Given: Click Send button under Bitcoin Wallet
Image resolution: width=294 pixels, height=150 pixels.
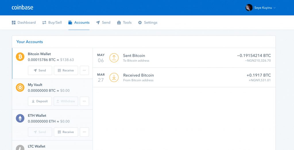Looking at the screenshot, I should coord(40,71).
